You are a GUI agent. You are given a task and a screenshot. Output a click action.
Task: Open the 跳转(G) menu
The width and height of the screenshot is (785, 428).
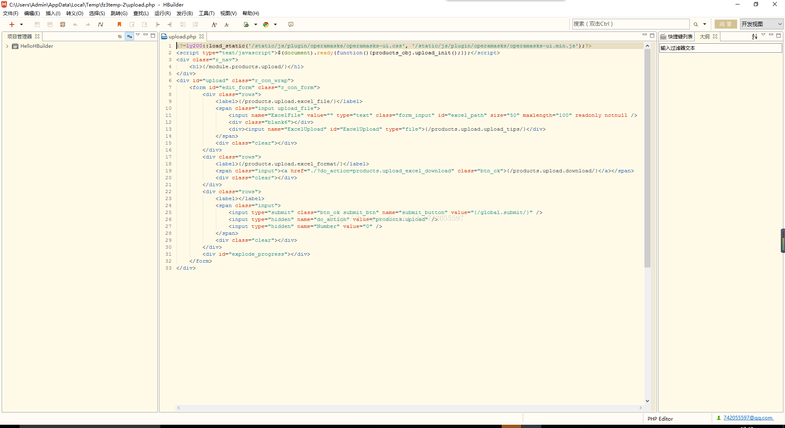119,13
